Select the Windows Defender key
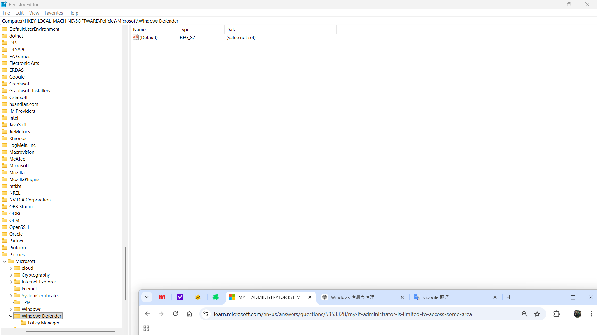This screenshot has width=597, height=335. 41,316
